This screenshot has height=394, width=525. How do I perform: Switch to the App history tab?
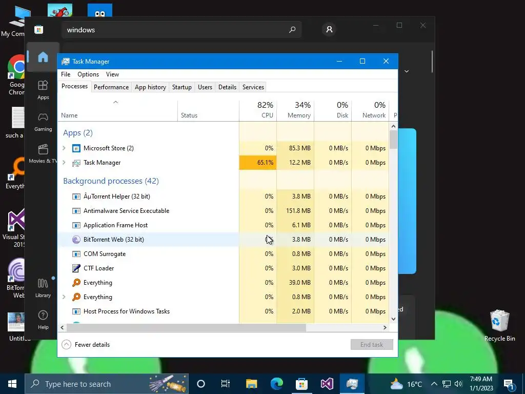coord(150,87)
